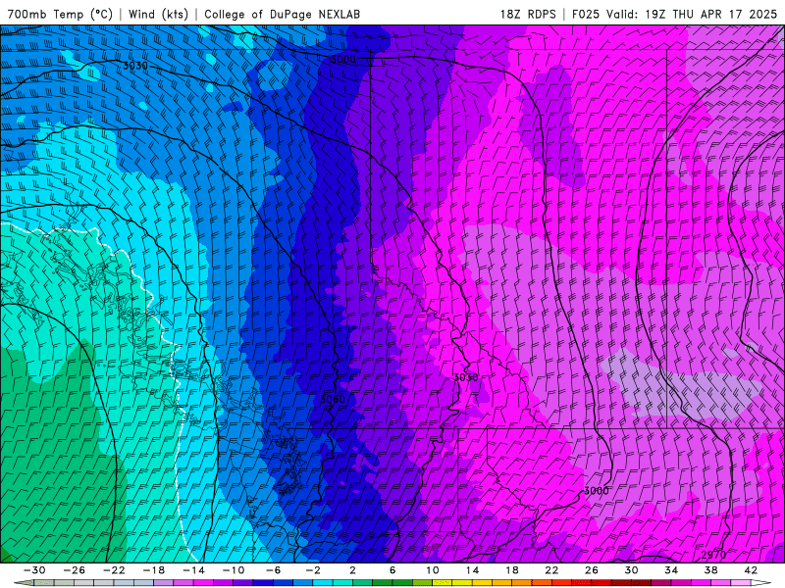Click the 6 legend value
Image resolution: width=785 pixels, height=588 pixels.
[x=392, y=570]
